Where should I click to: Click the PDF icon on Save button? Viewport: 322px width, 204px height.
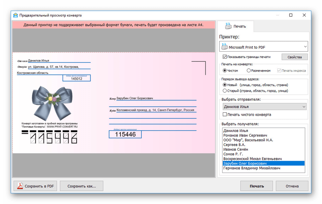(x=20, y=186)
